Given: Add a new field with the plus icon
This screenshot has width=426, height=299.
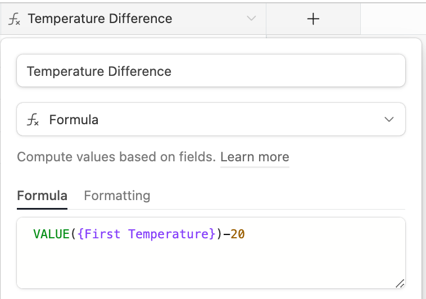Looking at the screenshot, I should point(313,19).
